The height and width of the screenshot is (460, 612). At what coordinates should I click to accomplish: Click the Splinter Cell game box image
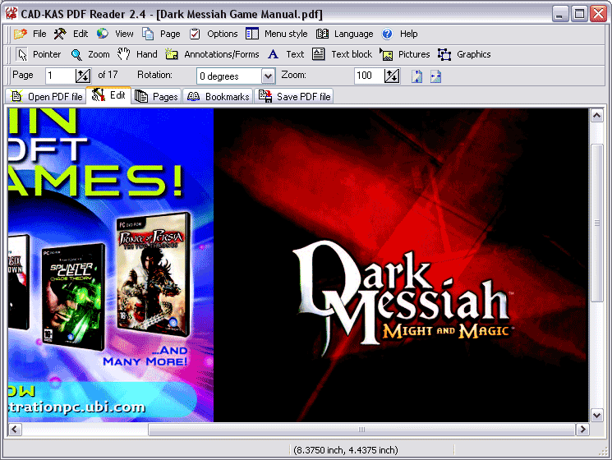click(73, 297)
